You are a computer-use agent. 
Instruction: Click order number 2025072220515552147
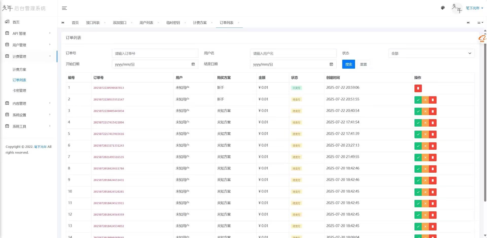click(109, 100)
